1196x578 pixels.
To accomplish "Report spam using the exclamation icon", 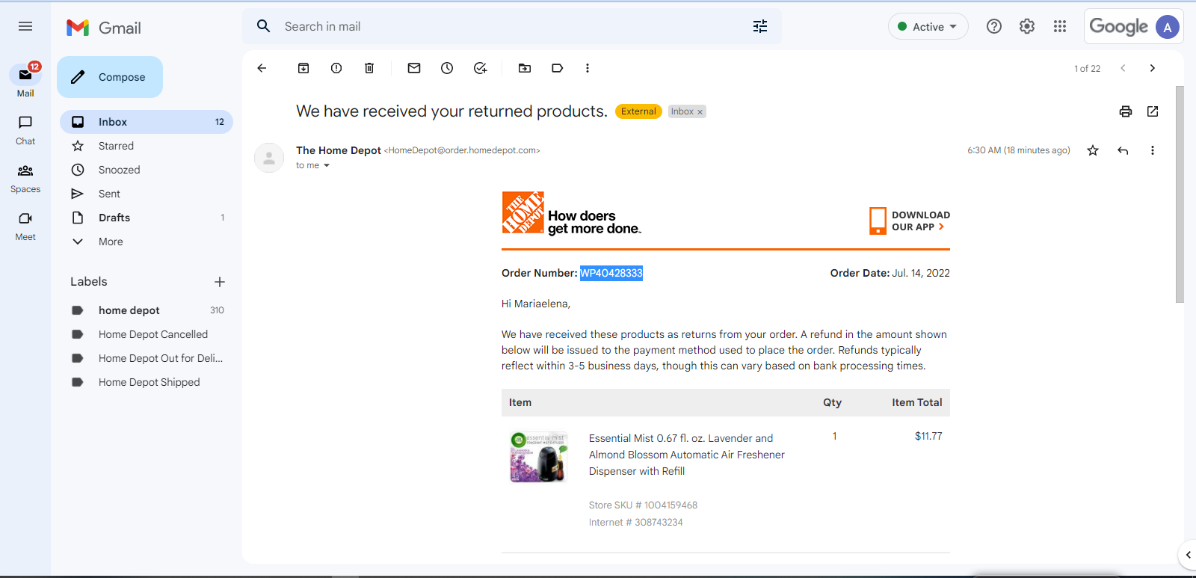I will [x=336, y=68].
